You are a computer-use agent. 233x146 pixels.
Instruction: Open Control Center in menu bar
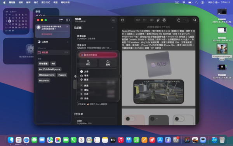[x=203, y=2]
